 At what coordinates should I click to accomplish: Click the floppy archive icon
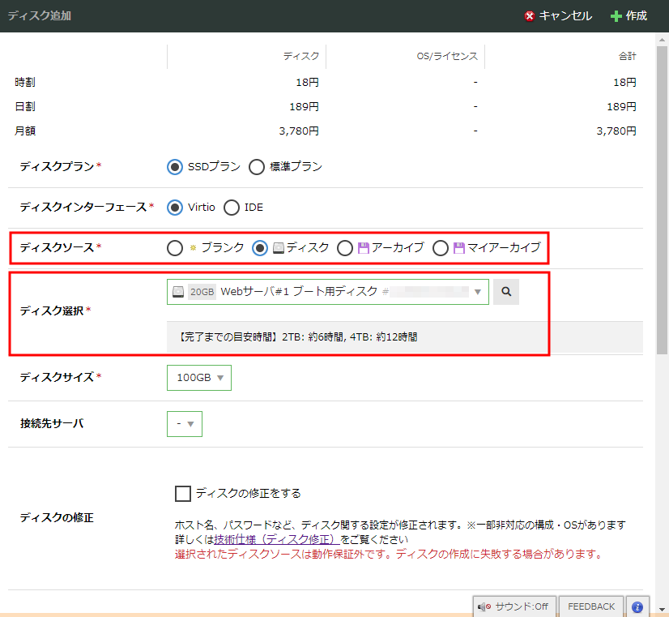[364, 248]
